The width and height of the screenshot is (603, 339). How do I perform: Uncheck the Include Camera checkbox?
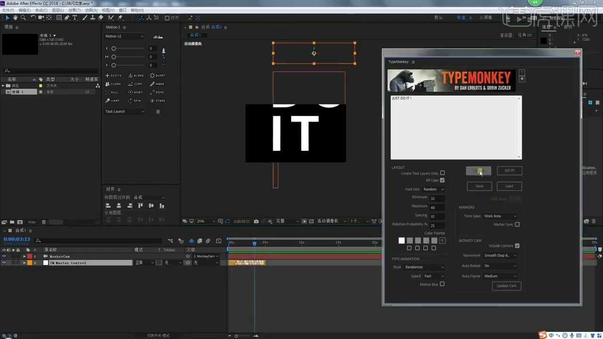point(517,246)
